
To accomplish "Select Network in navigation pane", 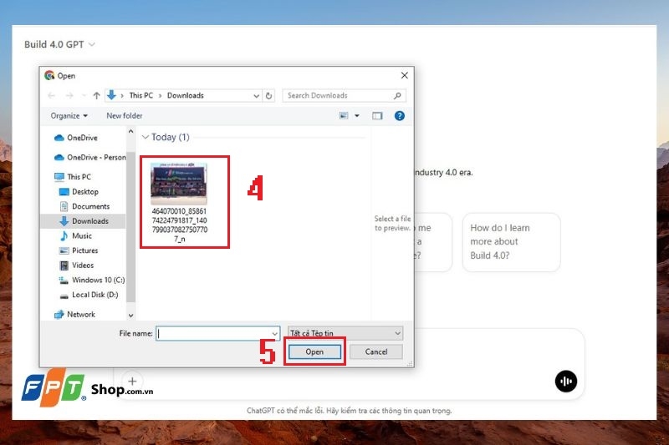I will tap(74, 314).
